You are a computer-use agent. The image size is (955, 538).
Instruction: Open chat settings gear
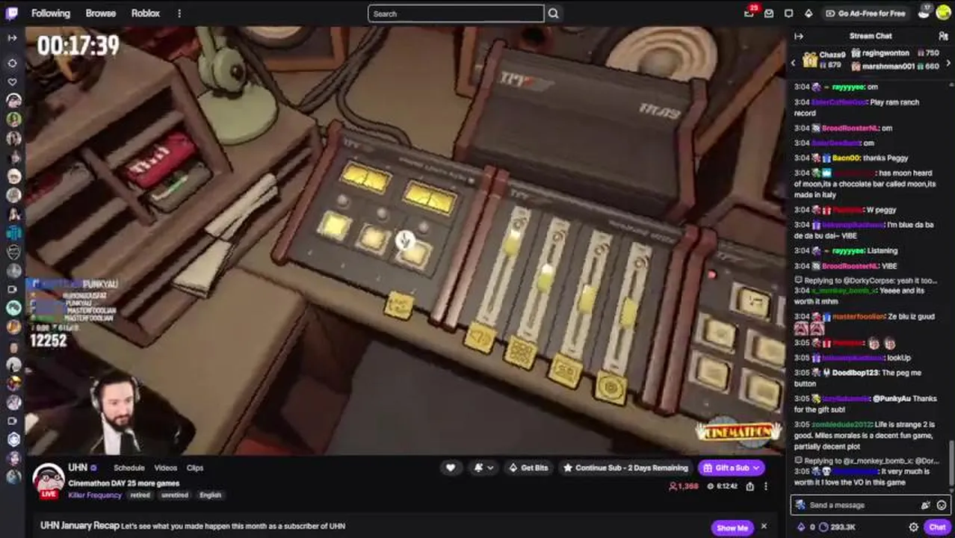coord(913,528)
